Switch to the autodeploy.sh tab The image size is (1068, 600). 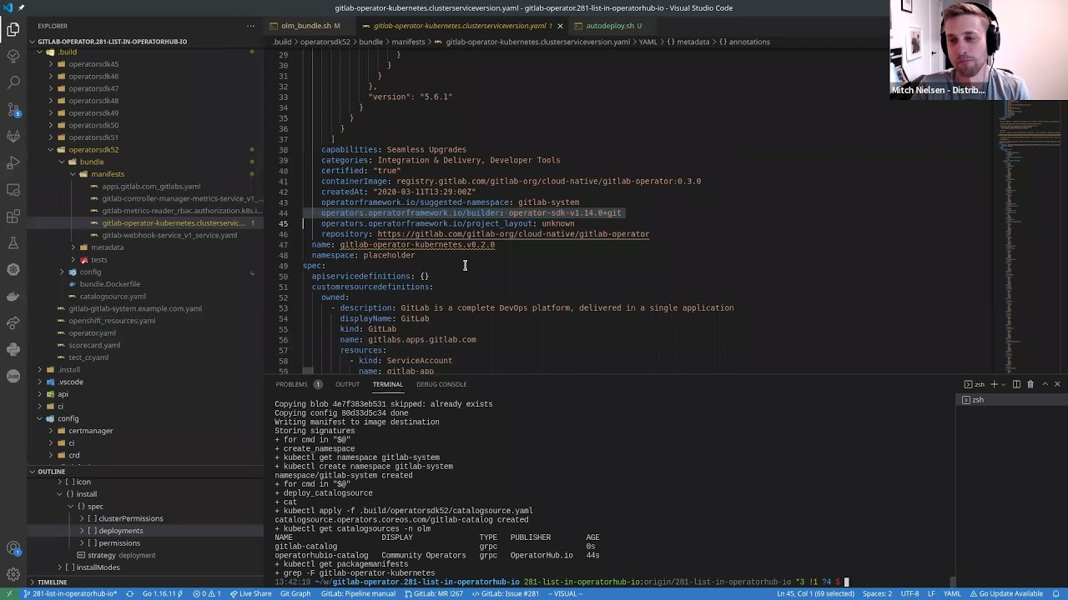610,26
